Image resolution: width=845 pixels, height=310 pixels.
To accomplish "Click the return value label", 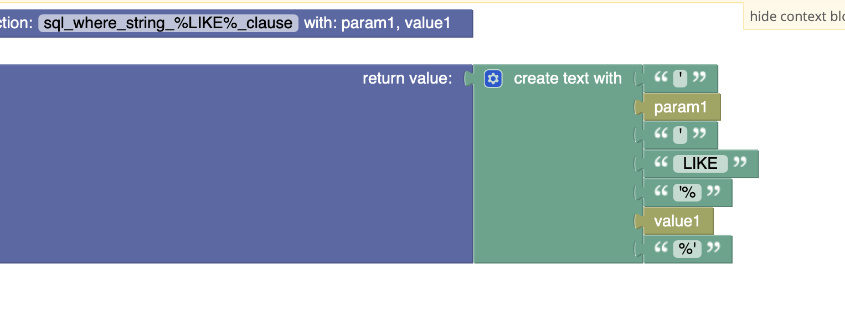I will [x=407, y=79].
